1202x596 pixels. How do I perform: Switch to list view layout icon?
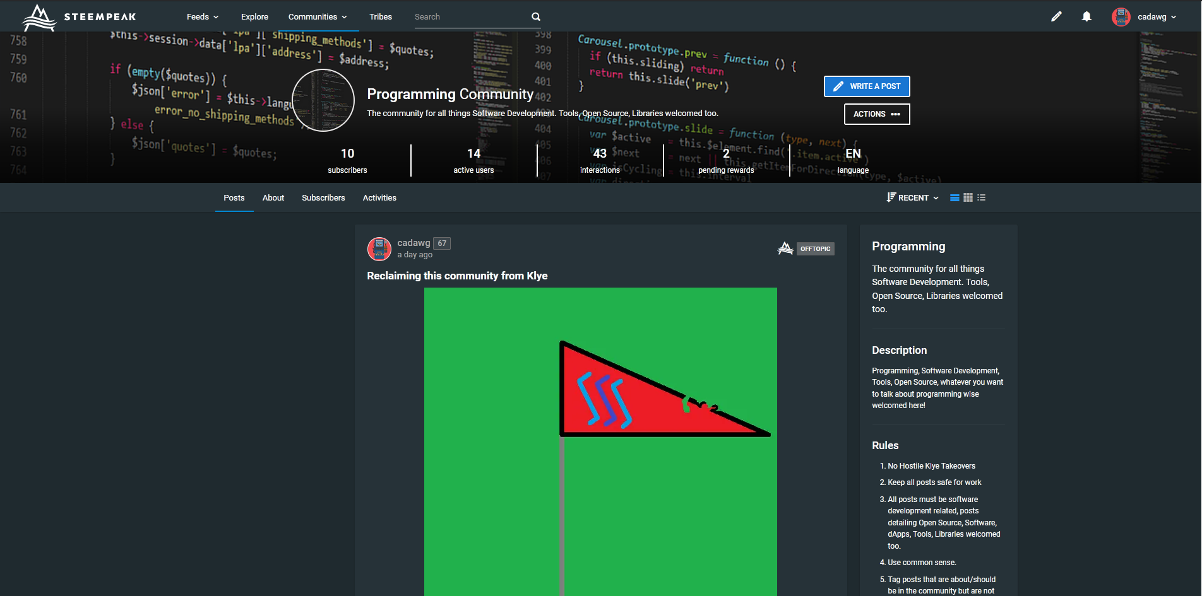[955, 198]
